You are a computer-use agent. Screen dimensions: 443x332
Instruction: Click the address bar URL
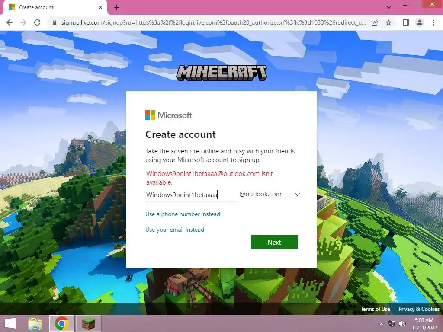coord(214,22)
